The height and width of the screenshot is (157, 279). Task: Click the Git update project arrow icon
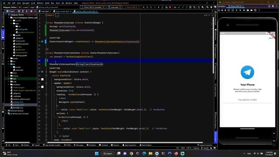179,7
